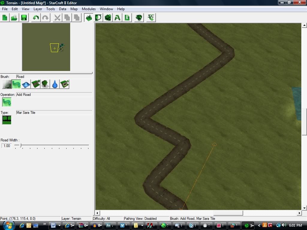Open a map file using the folder icon
The image size is (307, 230).
point(14,18)
